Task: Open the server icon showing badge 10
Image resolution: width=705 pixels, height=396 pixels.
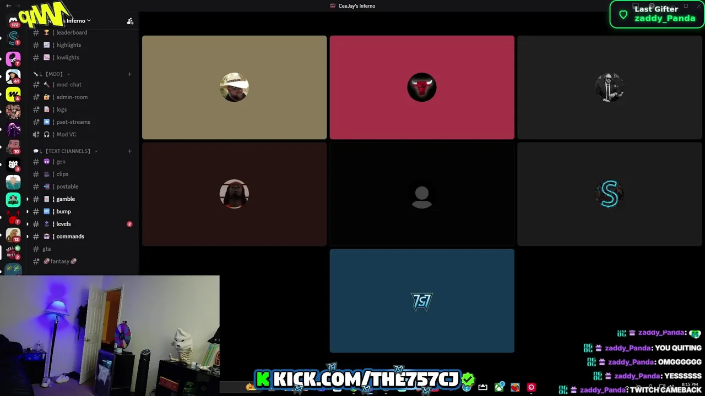Action: pyautogui.click(x=13, y=146)
